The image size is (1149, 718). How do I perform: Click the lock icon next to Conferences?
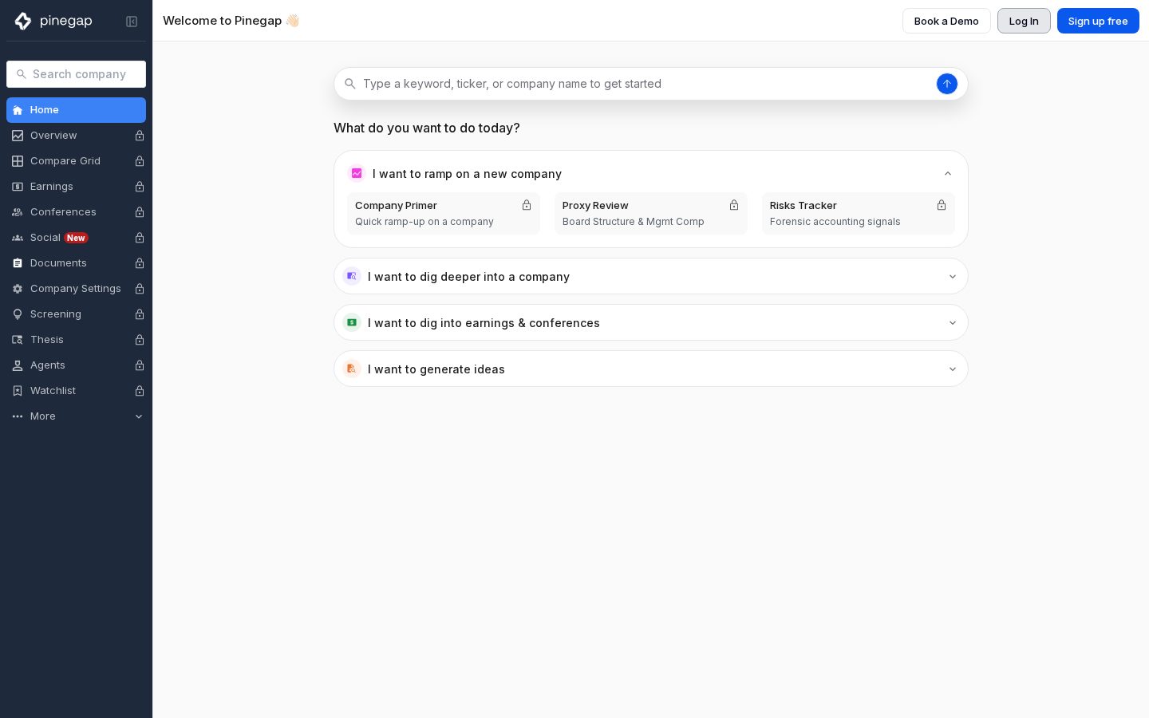point(140,212)
